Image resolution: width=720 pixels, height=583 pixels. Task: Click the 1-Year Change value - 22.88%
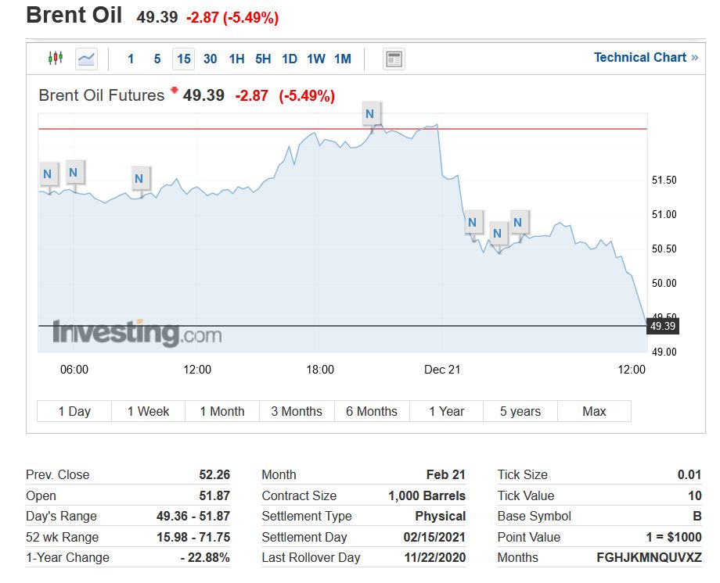[x=205, y=557]
